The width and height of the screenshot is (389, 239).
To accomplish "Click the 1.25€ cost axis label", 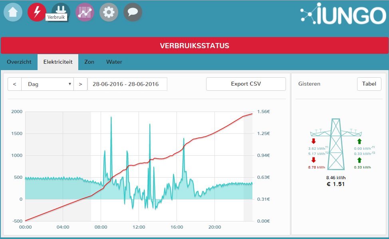I will pyautogui.click(x=264, y=133).
